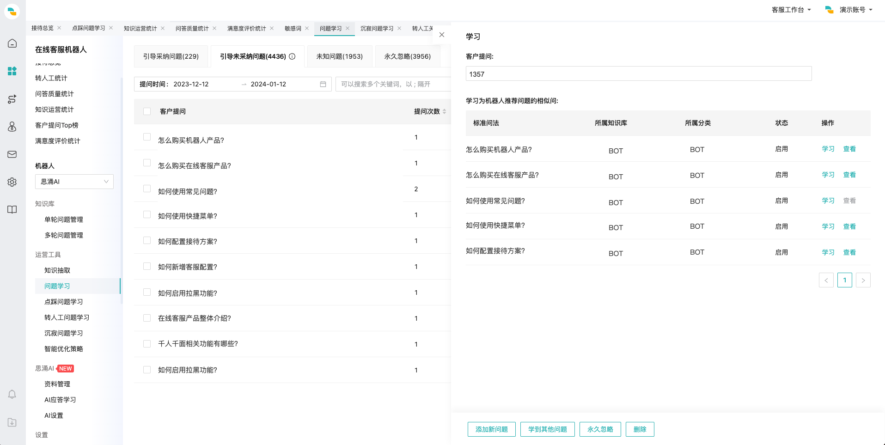
Task: Click the 添加新问题 button
Action: (492, 429)
